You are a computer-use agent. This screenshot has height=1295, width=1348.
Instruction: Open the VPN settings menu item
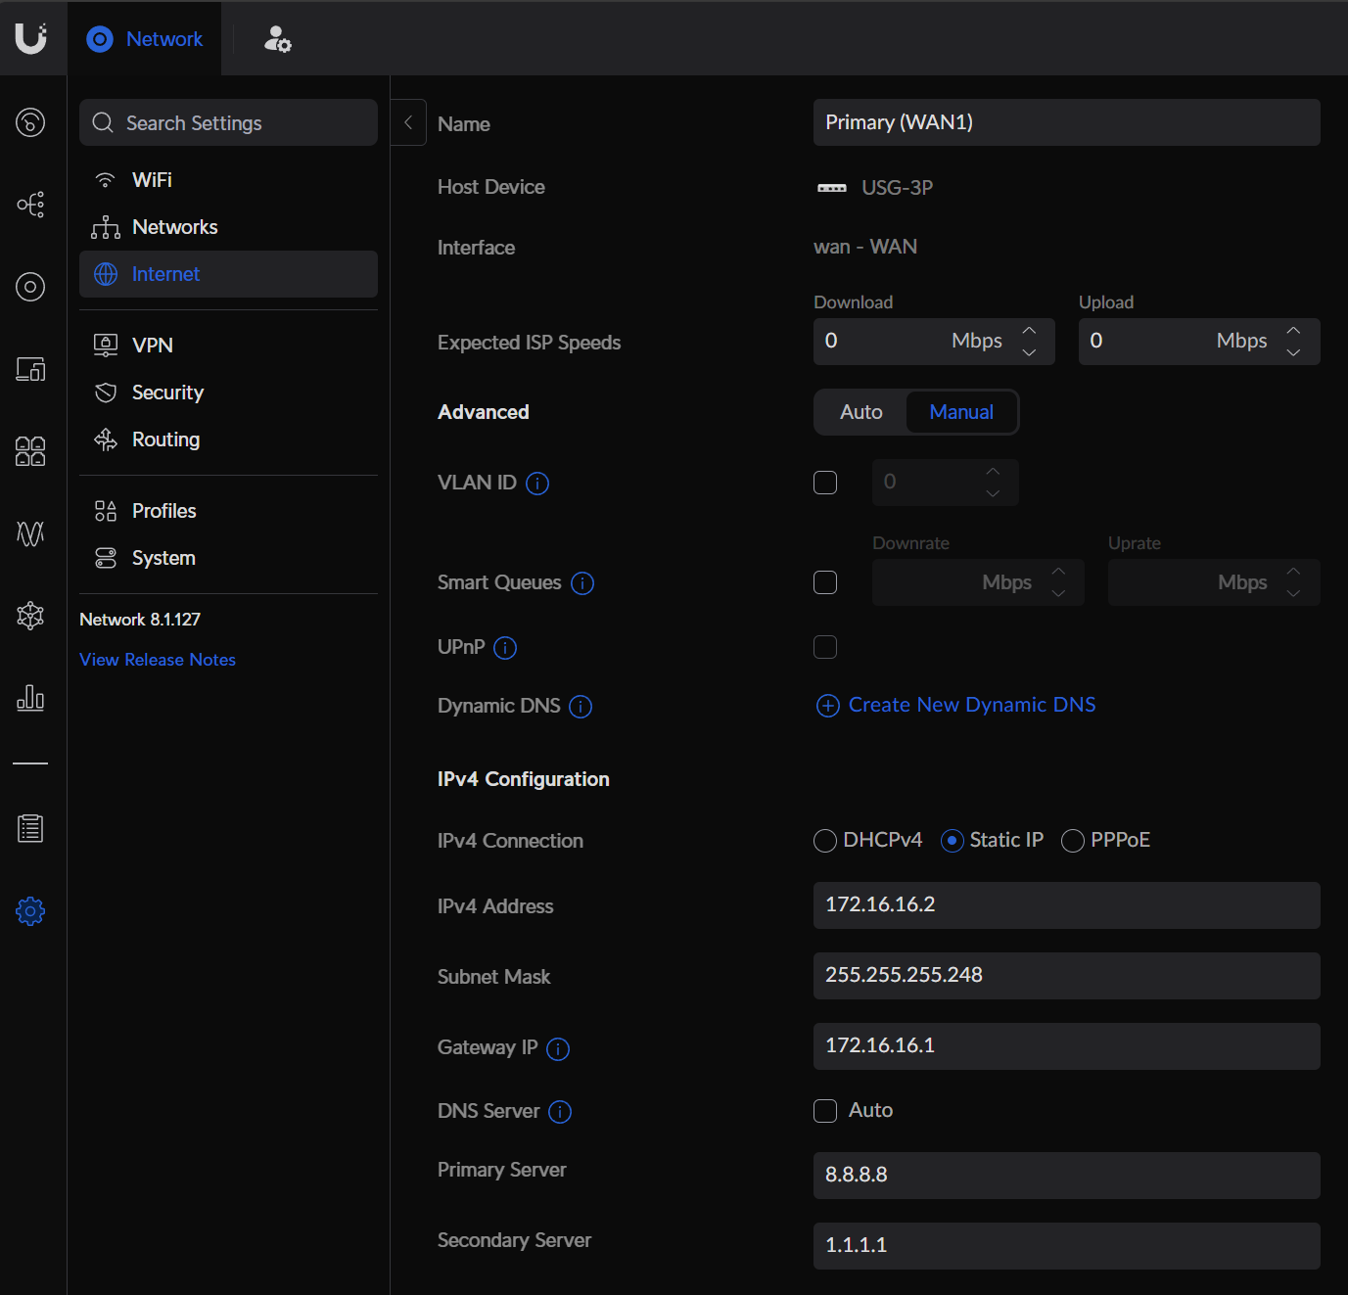click(228, 346)
